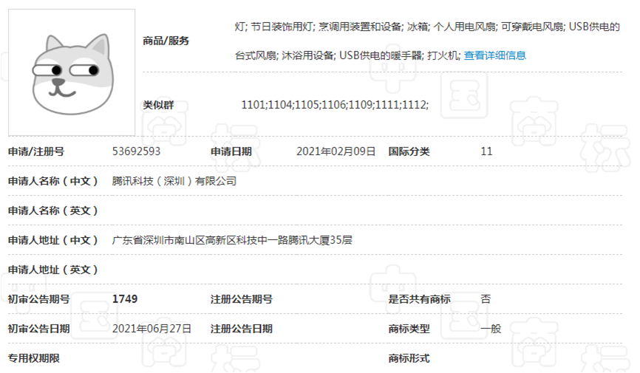Click registration number 53692593
640x373 pixels.
[x=137, y=151]
